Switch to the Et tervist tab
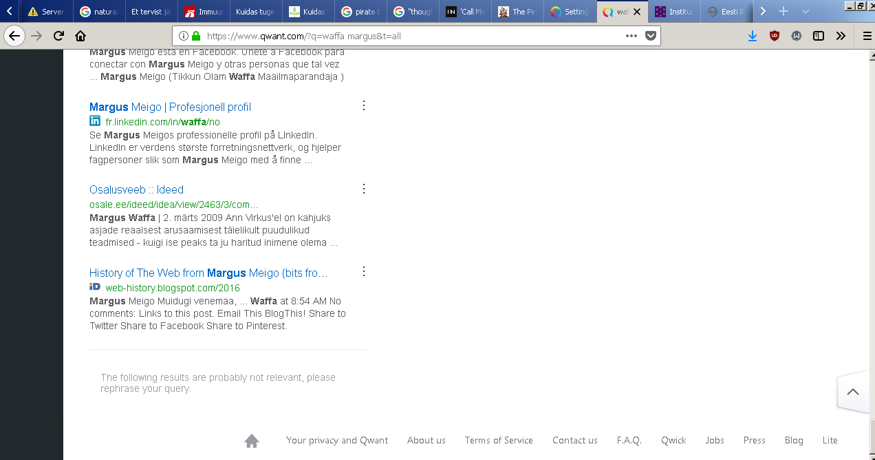 click(x=151, y=12)
